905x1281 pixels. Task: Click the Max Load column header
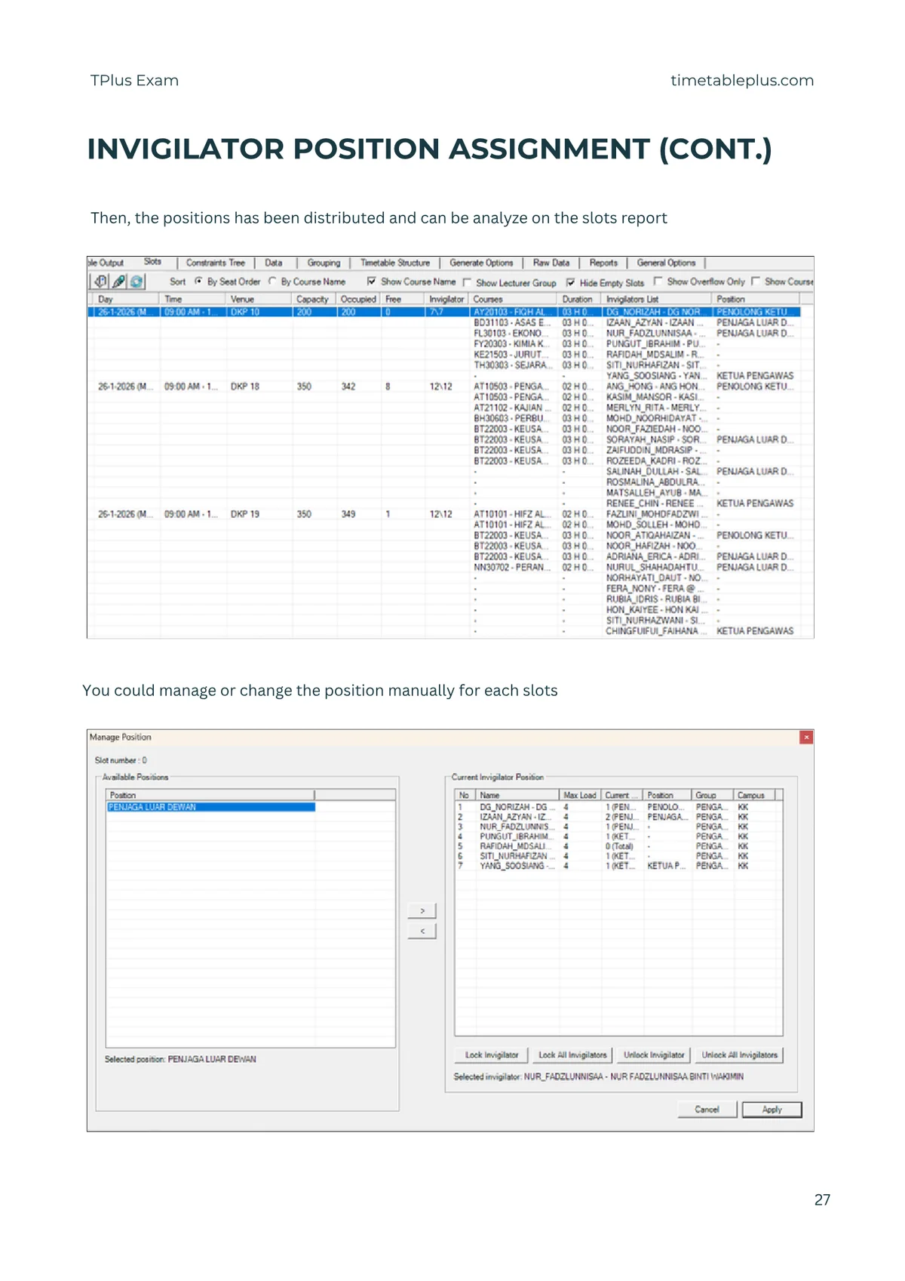coord(580,795)
